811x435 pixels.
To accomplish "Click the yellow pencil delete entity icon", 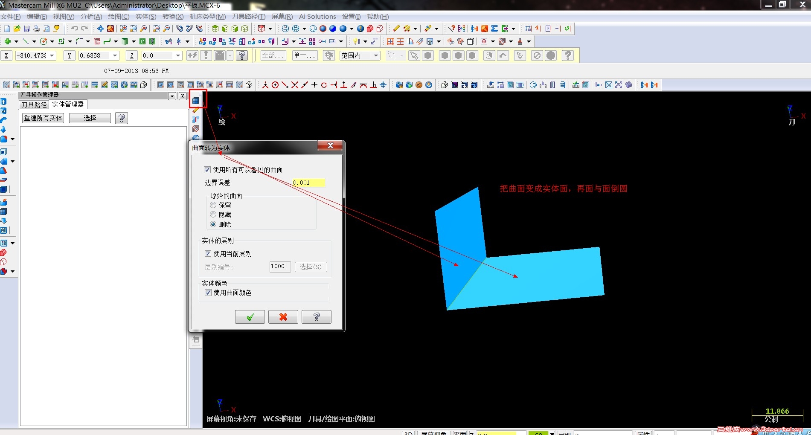I will pos(396,29).
